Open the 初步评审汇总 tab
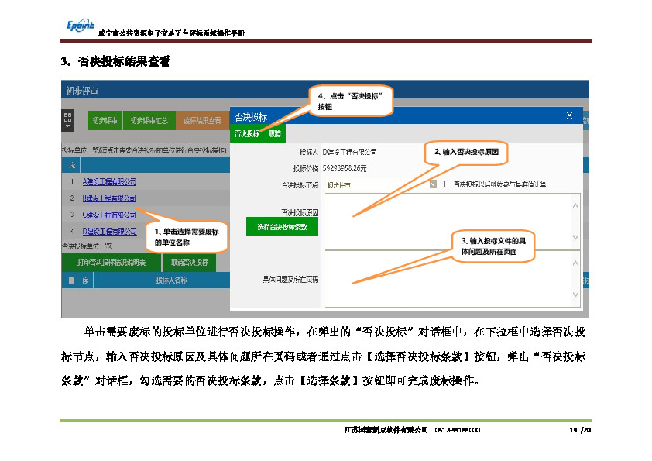This screenshot has height=461, width=652. pyautogui.click(x=149, y=120)
